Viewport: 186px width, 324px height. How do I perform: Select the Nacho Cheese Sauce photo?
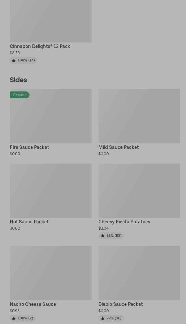51,273
